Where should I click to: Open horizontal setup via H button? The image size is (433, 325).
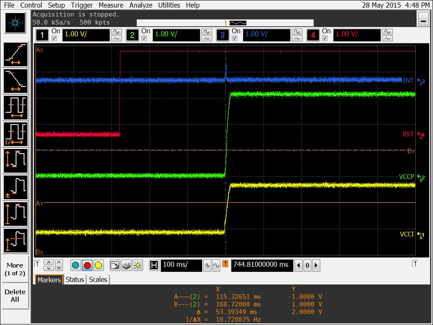click(x=154, y=265)
